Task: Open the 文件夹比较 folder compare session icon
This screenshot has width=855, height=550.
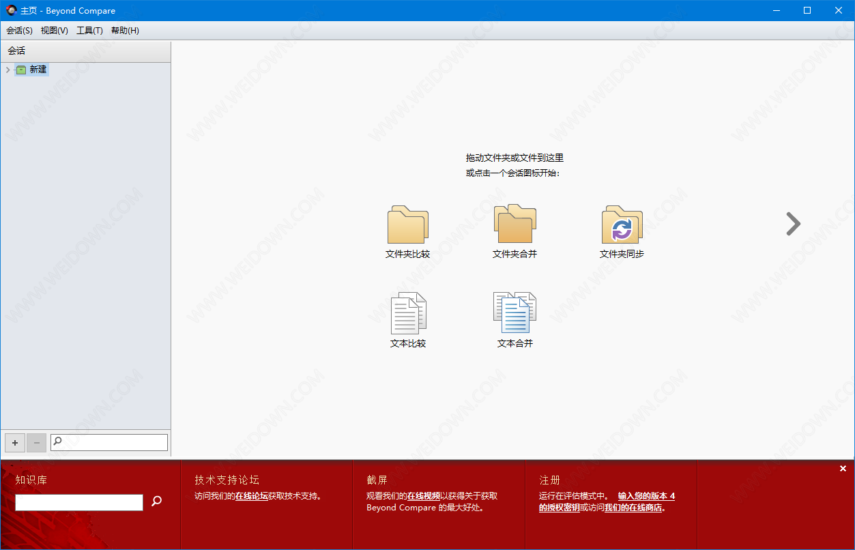Action: click(408, 225)
